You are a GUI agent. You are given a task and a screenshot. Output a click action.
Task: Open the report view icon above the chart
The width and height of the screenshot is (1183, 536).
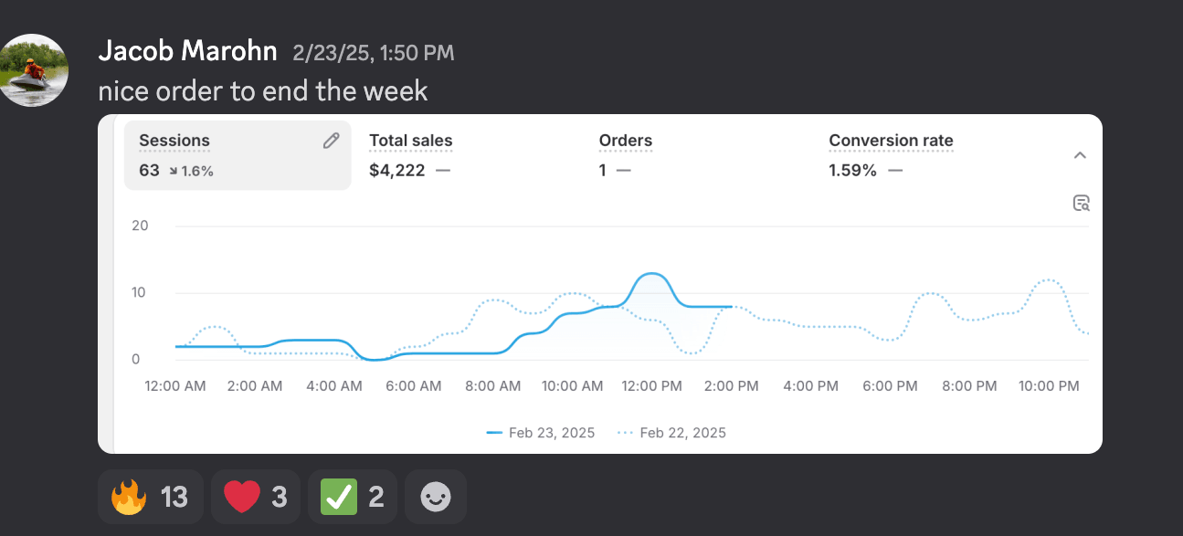click(1082, 203)
